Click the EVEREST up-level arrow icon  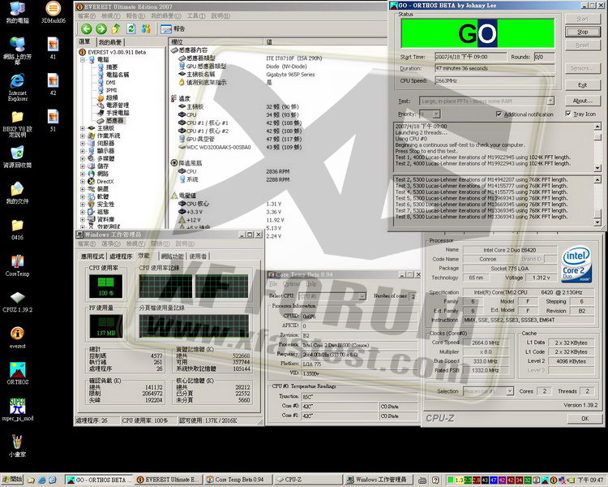[116, 28]
